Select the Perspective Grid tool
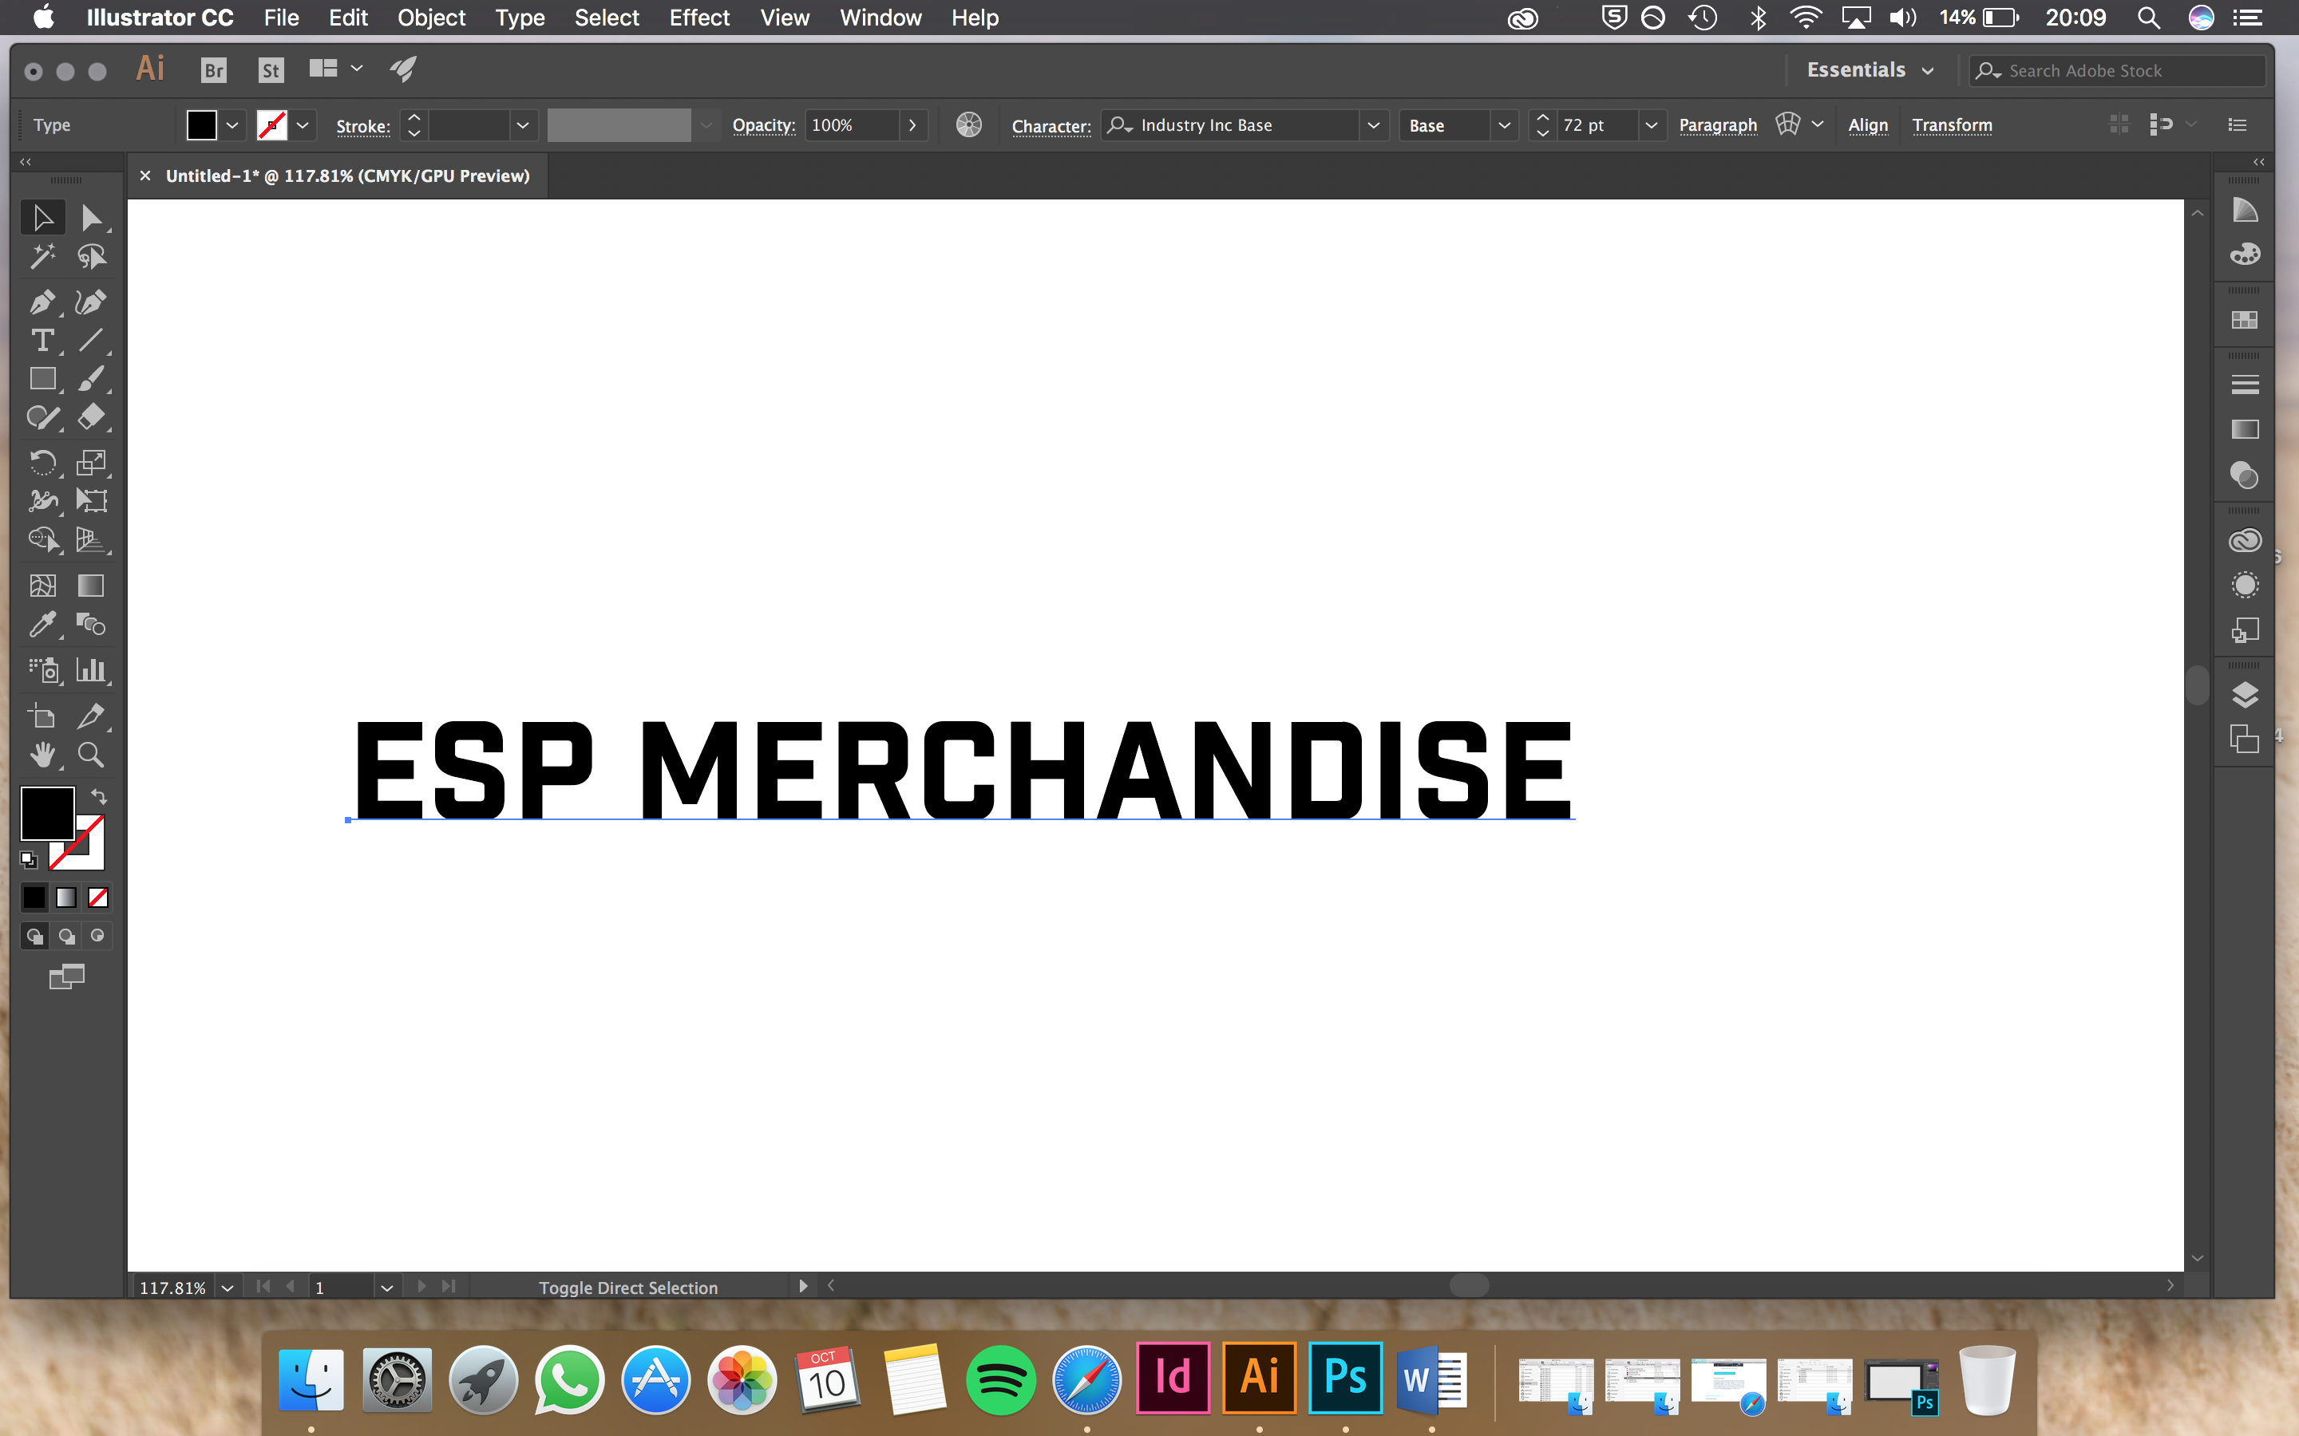2299x1436 pixels. 91,539
